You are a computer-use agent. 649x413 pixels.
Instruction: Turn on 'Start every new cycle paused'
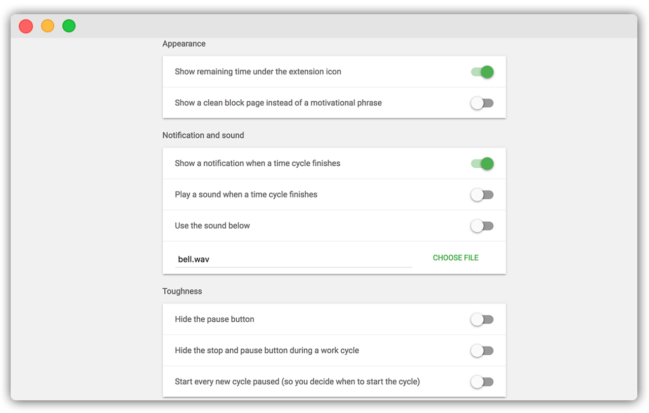click(x=482, y=382)
